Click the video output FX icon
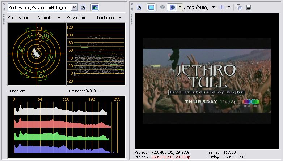Image resolution: width=283 pixels, height=161 pixels. pos(162,7)
